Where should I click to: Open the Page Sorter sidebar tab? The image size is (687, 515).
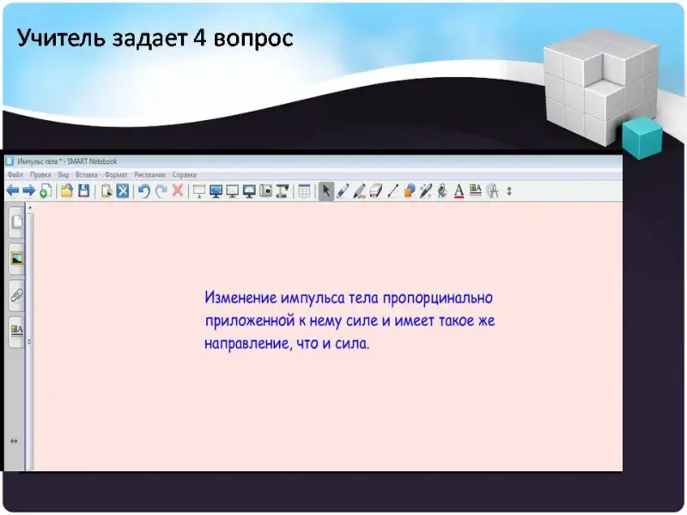pyautogui.click(x=16, y=224)
